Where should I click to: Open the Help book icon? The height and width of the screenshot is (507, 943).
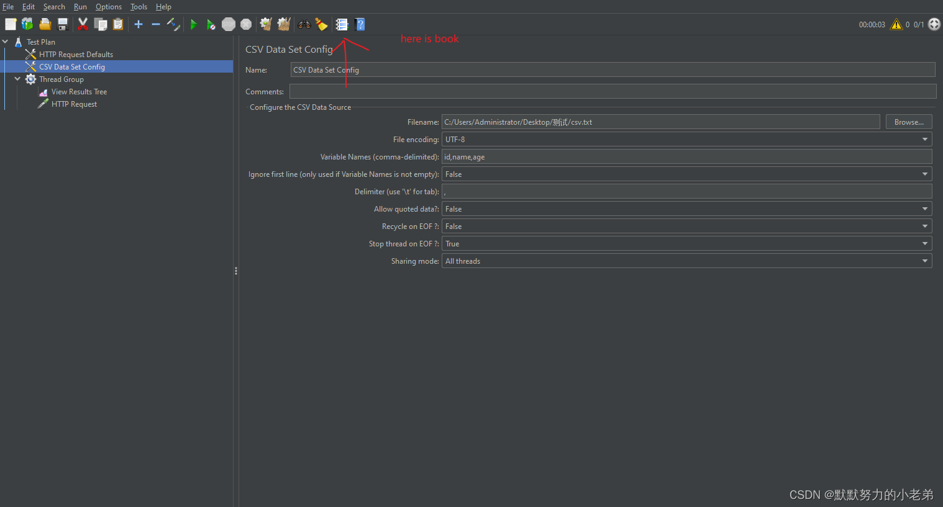360,24
